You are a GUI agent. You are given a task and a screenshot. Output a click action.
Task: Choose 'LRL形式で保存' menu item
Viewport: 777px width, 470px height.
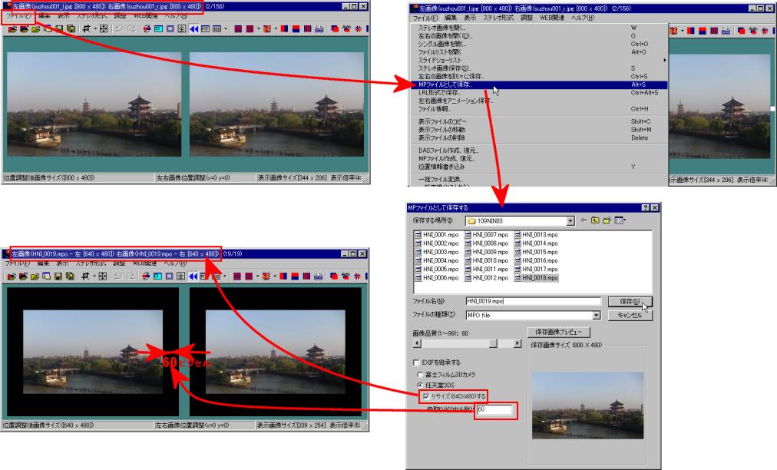point(539,93)
